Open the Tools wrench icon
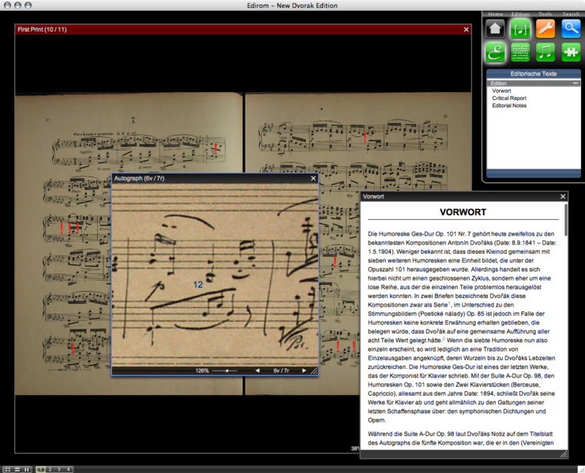This screenshot has width=585, height=473. click(x=546, y=28)
